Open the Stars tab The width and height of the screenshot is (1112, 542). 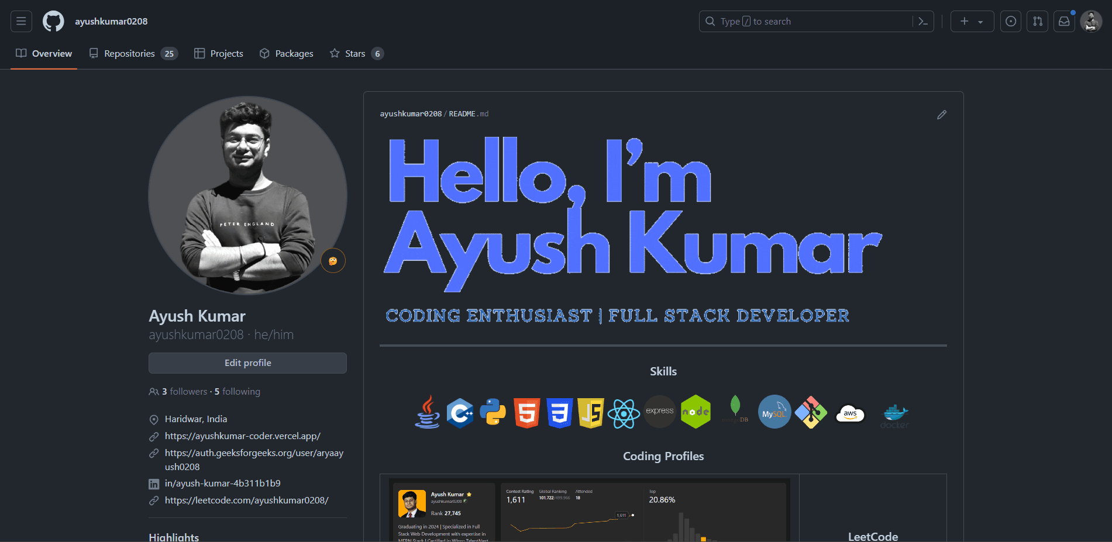tap(356, 54)
